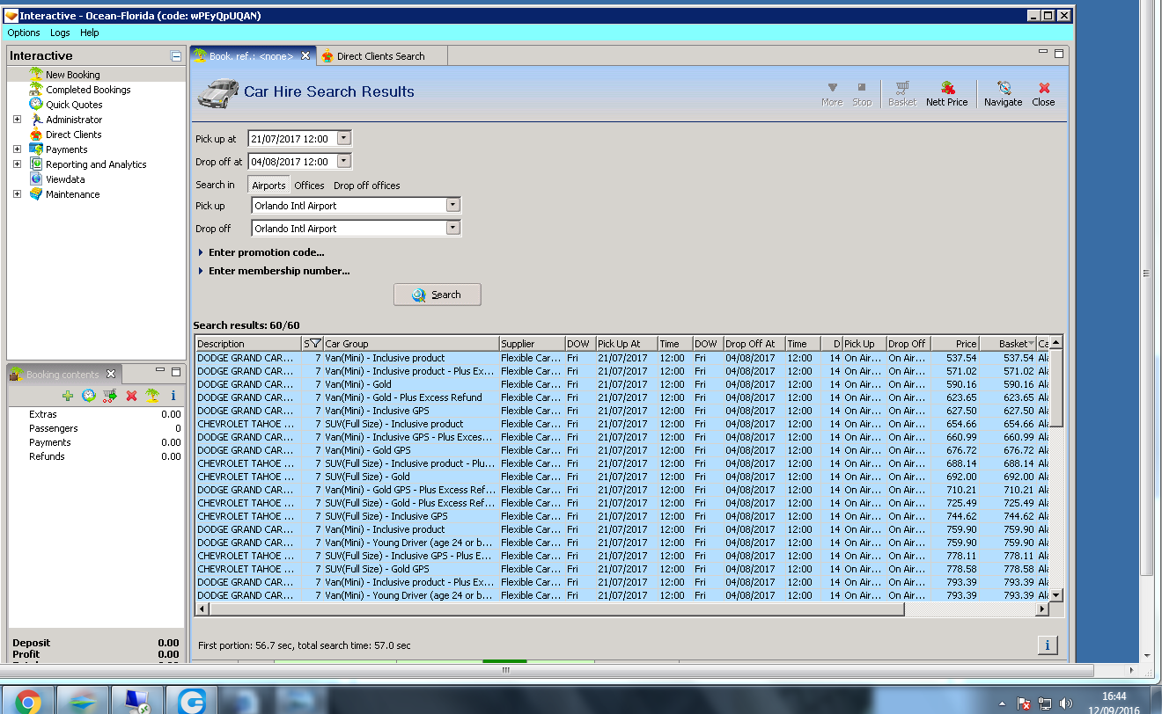Open the Drop off at date dropdown

[x=344, y=161]
